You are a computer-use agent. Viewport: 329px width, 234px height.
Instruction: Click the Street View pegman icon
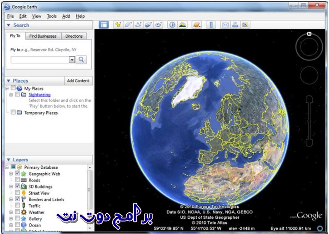coord(24,193)
